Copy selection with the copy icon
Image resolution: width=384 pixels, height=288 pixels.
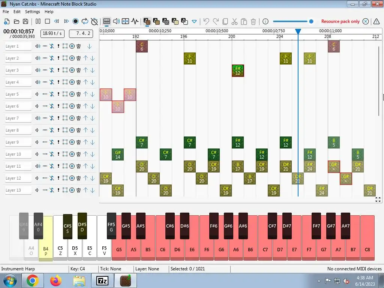(x=225, y=21)
